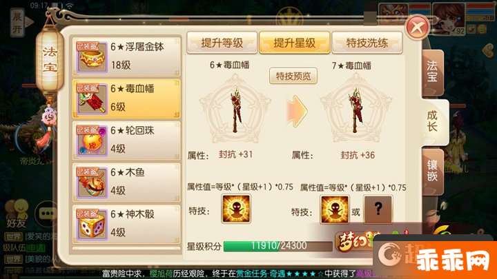The image size is (497, 279).
Task: Select the 木鱼 wooden fish icon
Action: 91,183
